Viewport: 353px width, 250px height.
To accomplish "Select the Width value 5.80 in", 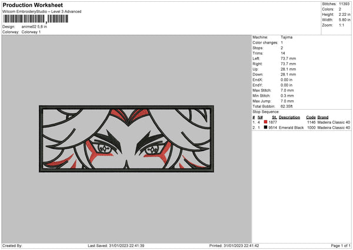I will point(344,20).
